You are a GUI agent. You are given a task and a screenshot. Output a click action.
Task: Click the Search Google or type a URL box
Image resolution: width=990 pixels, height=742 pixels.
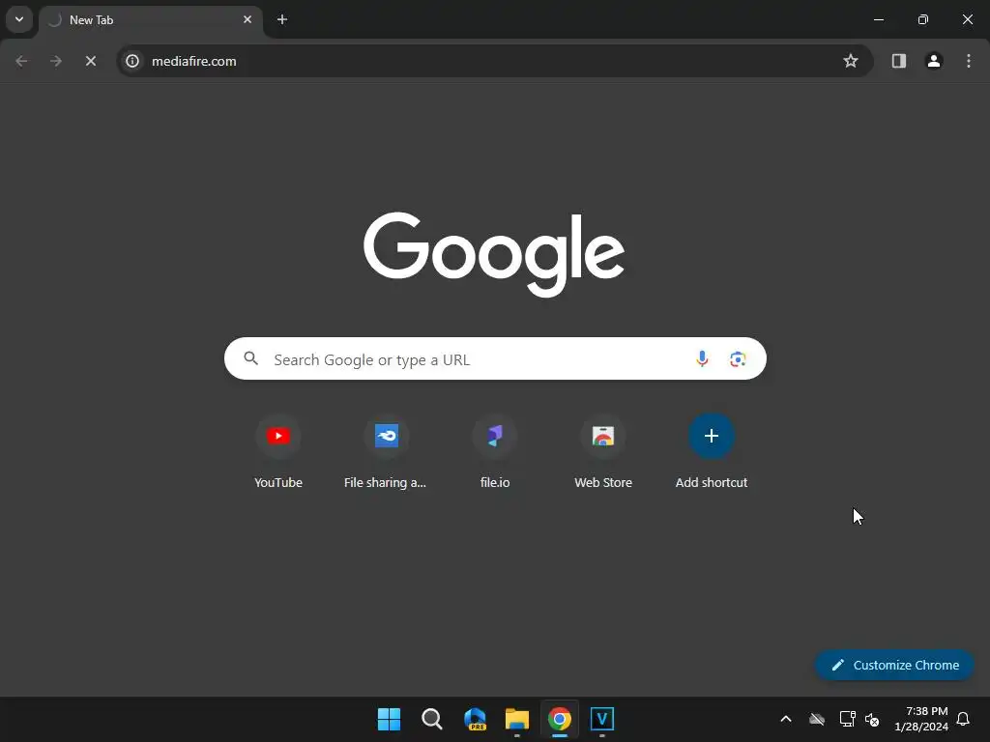pyautogui.click(x=495, y=359)
